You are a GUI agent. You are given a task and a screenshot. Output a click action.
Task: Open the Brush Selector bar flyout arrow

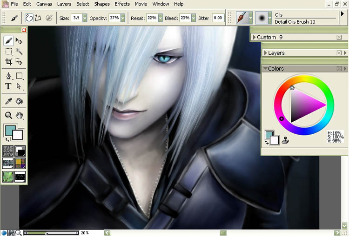click(x=342, y=14)
